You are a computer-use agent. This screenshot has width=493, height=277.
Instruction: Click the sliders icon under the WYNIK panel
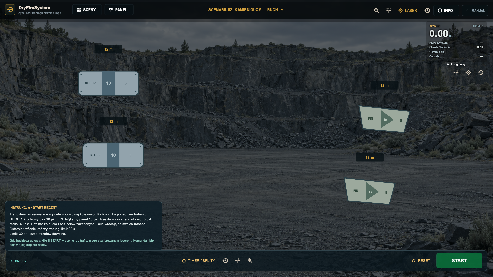click(x=456, y=73)
